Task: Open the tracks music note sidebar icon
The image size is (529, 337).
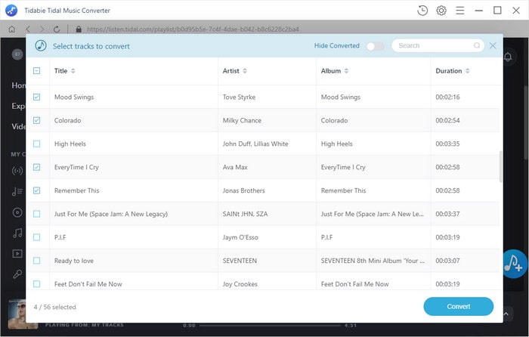Action: (17, 233)
